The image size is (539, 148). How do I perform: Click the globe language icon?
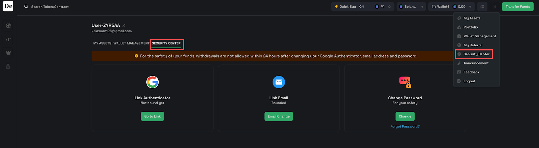482,7
